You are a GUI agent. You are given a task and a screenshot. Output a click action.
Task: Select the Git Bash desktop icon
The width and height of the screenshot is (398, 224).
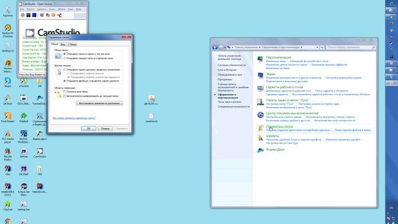point(8,100)
